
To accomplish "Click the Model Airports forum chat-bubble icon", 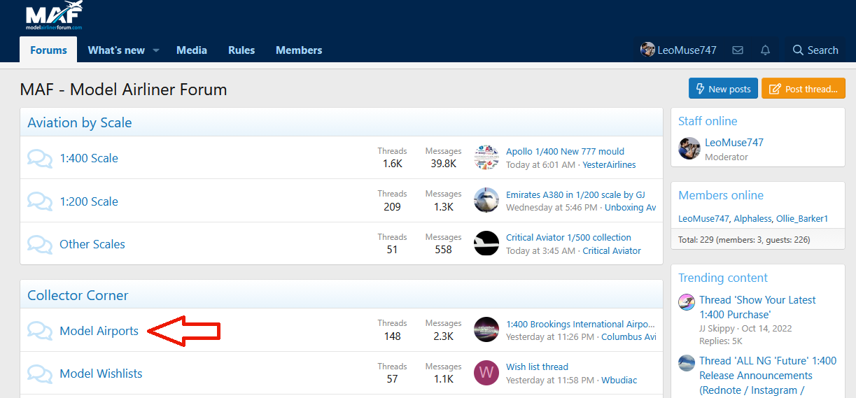I will (x=40, y=331).
